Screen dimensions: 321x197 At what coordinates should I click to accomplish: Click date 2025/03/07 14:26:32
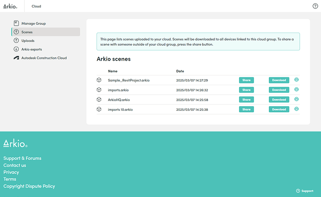point(192,90)
